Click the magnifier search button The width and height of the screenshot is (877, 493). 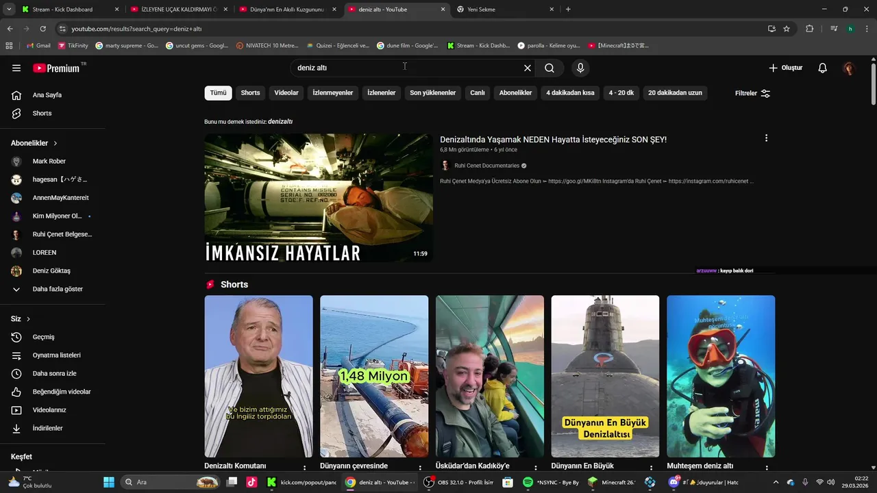point(549,68)
